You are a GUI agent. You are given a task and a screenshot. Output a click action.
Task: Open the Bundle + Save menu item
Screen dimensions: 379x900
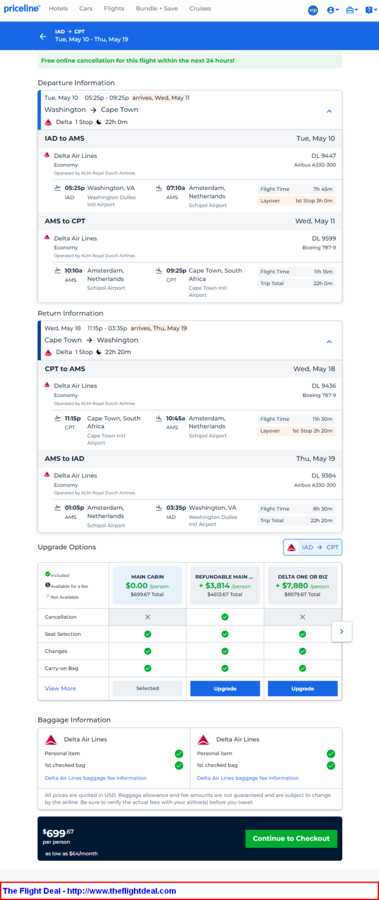(157, 8)
